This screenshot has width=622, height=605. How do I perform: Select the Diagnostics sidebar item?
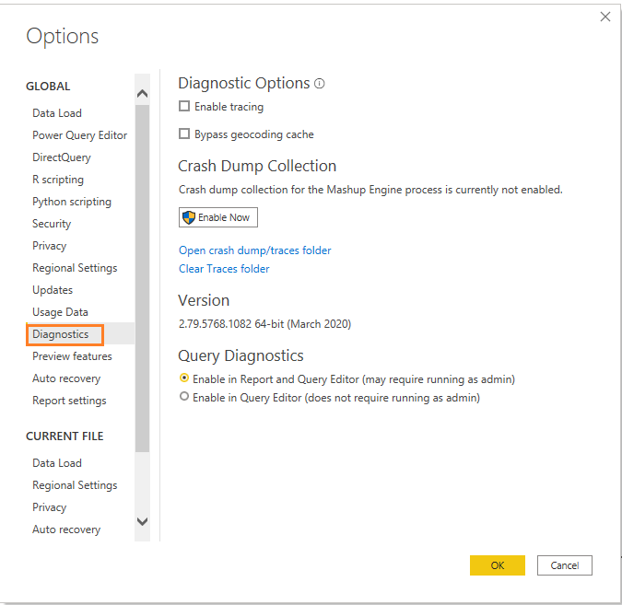[60, 334]
